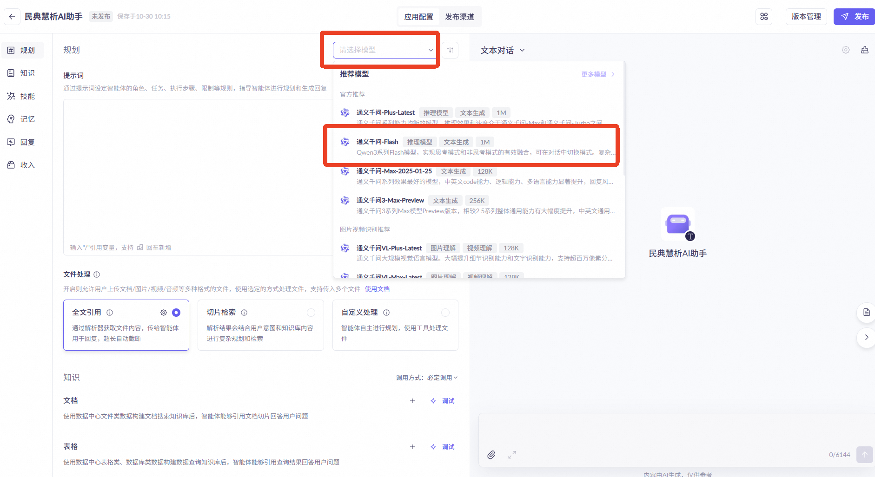Open the 使用文档 link
This screenshot has height=477, width=875.
click(377, 289)
